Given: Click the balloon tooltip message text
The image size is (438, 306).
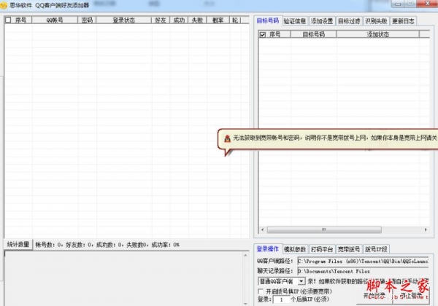Looking at the screenshot, I should 335,138.
